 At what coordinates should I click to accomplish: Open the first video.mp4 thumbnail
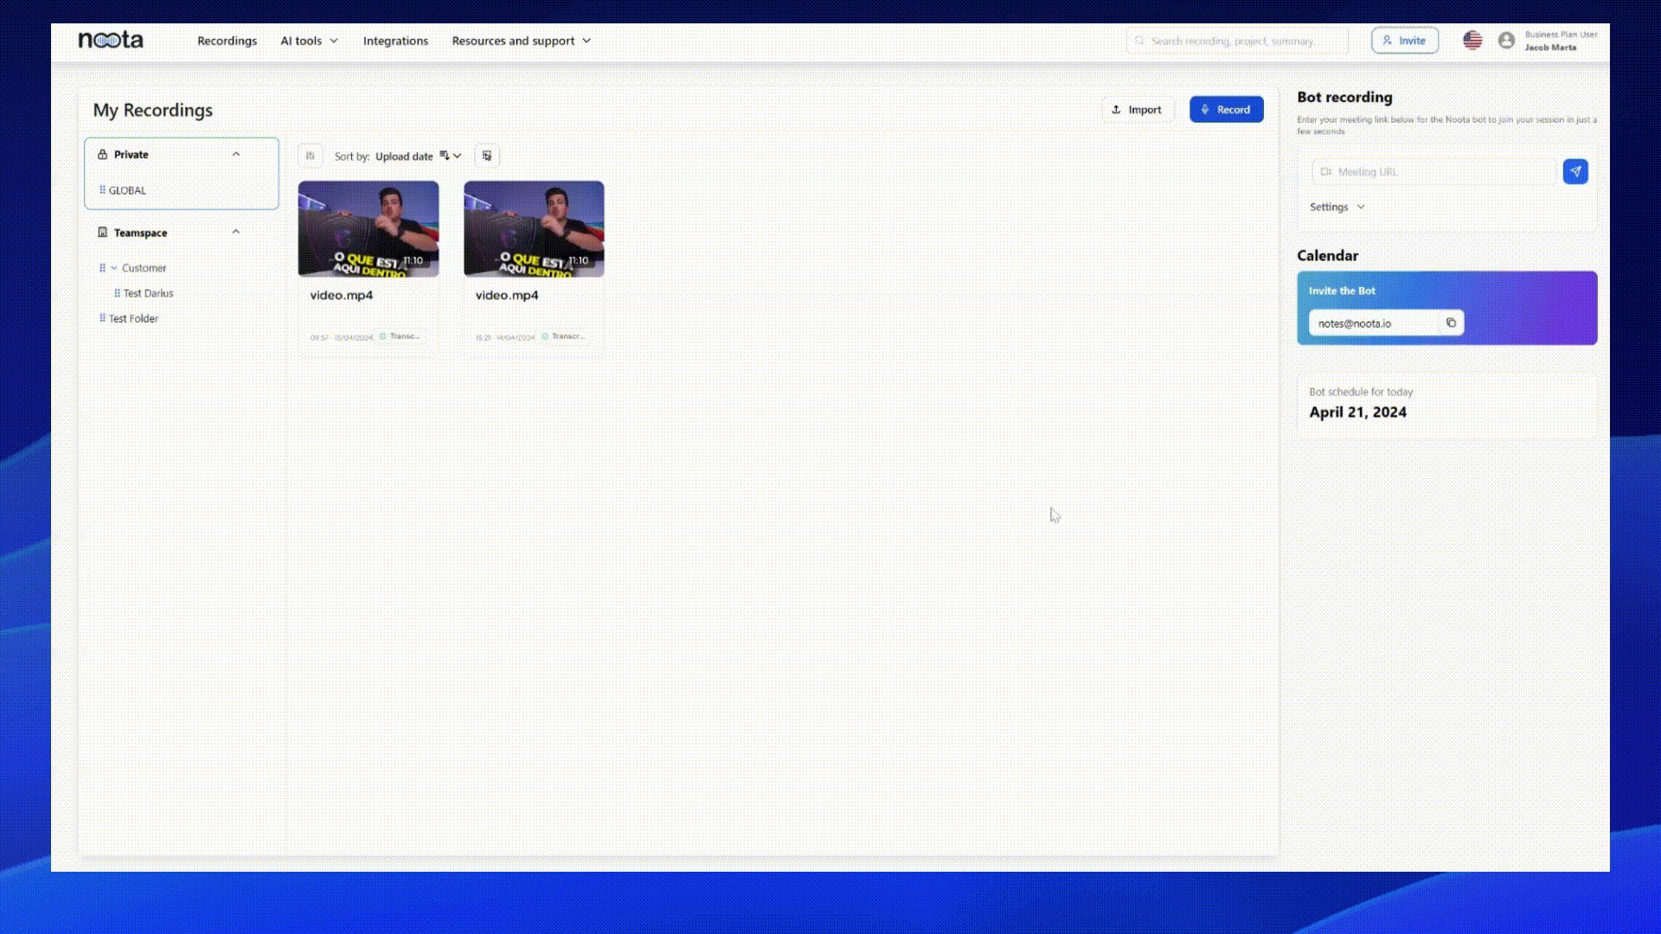point(369,228)
